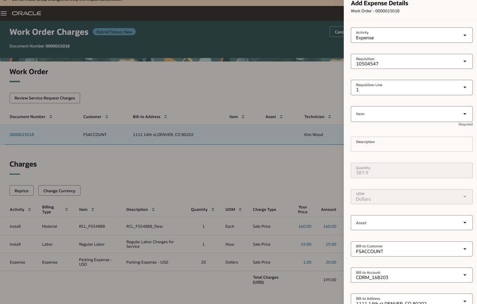The image size is (477, 304).
Task: Sort charges by Quantity
Action: (x=213, y=209)
